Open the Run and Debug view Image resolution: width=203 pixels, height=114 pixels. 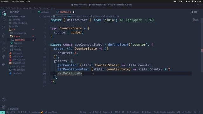point(3,35)
